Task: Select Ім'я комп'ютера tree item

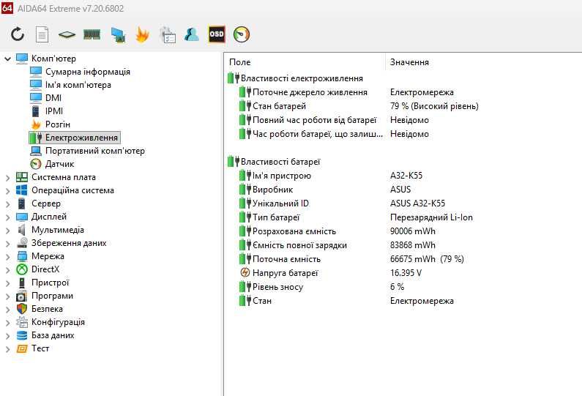Action: click(78, 85)
